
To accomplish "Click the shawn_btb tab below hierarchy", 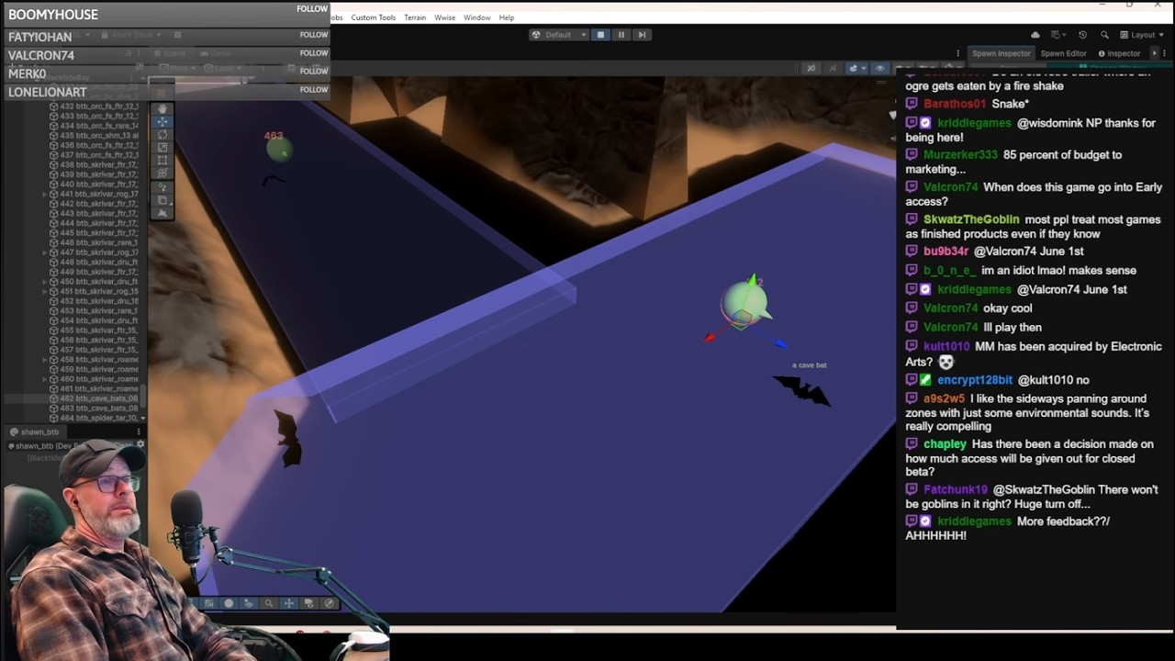I will click(x=35, y=431).
